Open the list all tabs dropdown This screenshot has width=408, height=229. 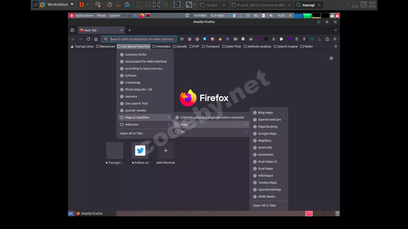336,30
